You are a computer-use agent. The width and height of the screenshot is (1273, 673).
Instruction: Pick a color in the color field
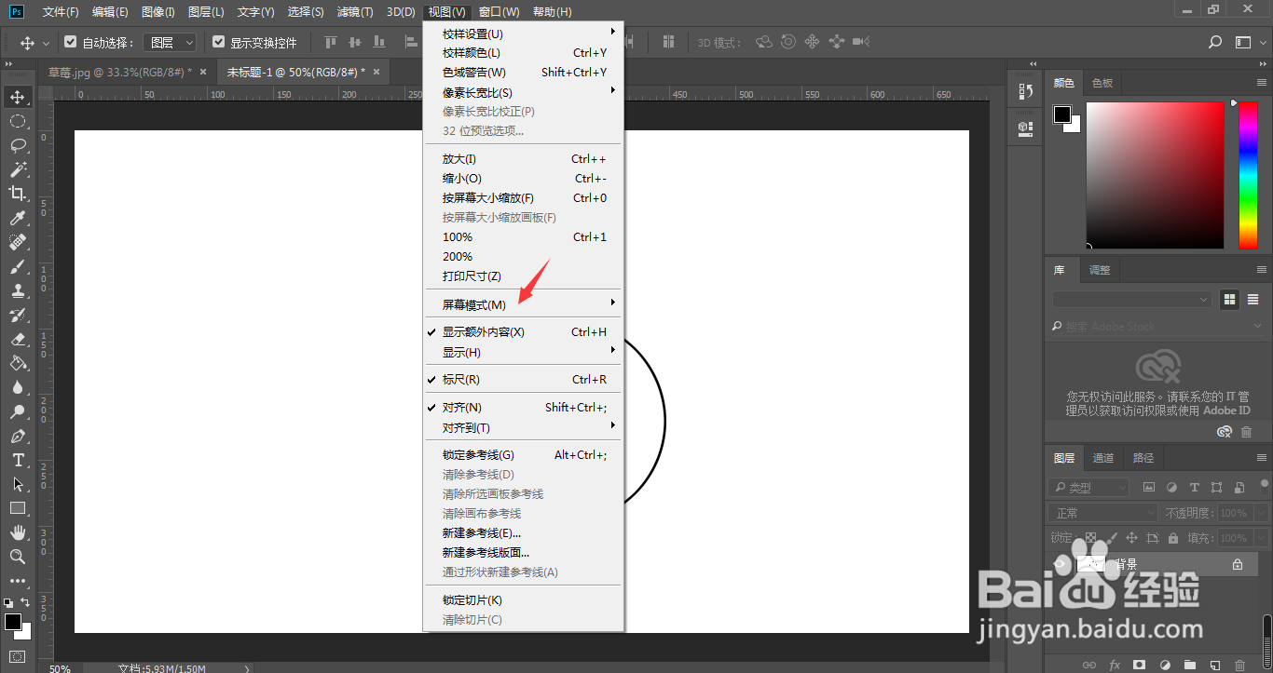click(1155, 175)
